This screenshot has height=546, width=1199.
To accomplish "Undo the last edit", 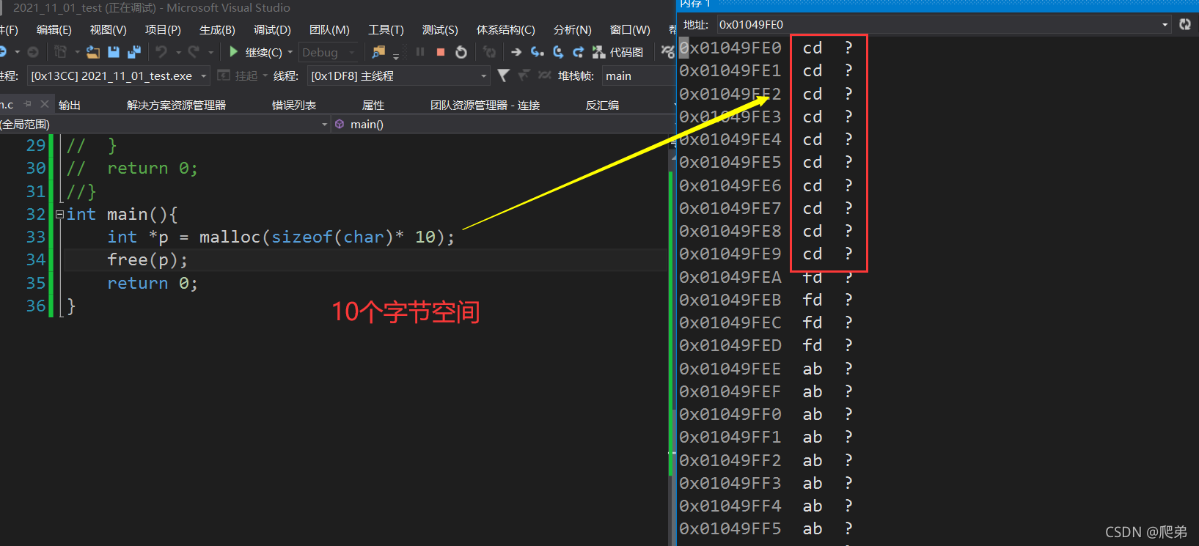I will point(161,52).
